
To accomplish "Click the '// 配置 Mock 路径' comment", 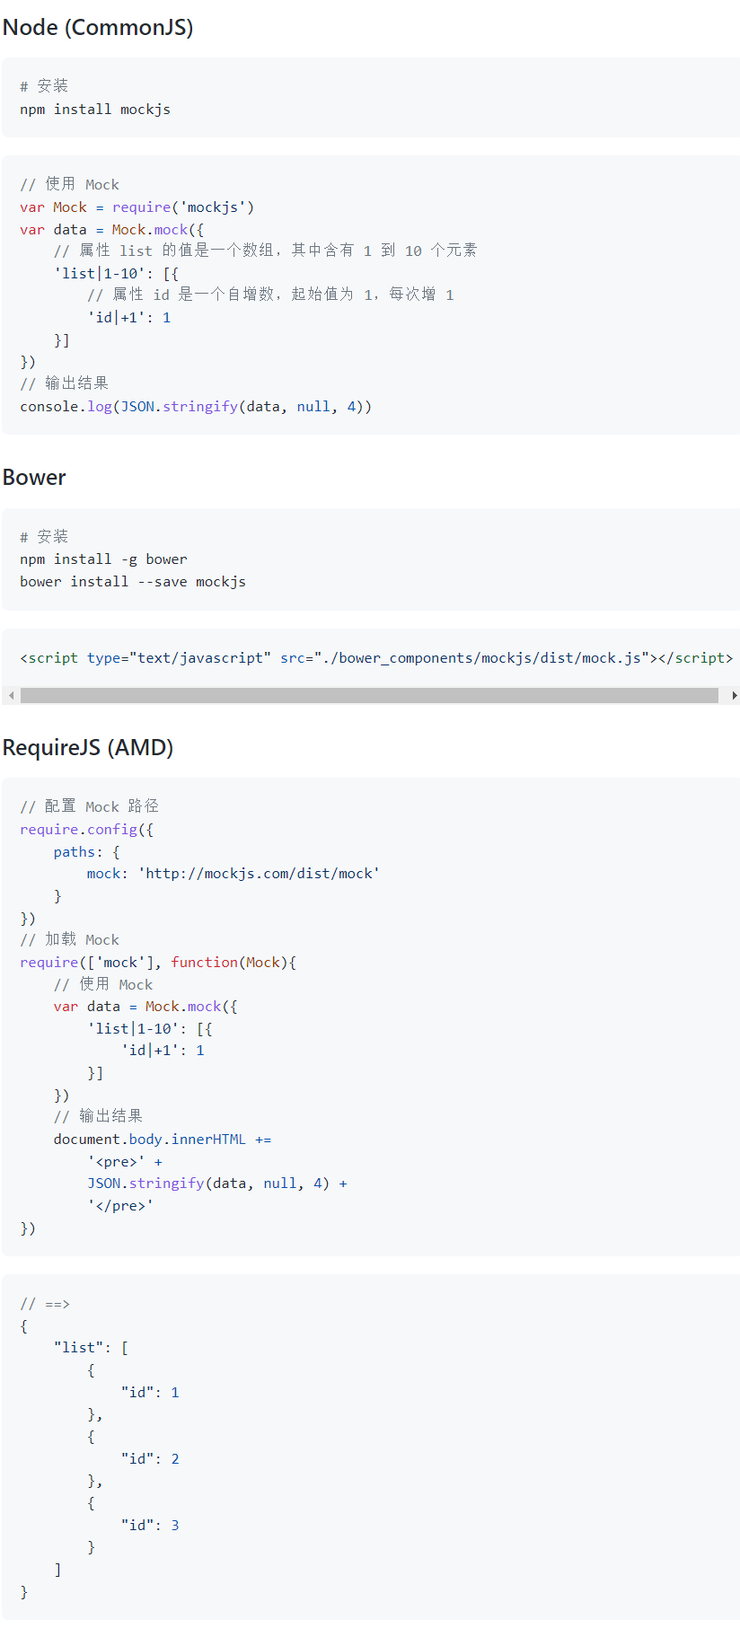I will point(90,806).
